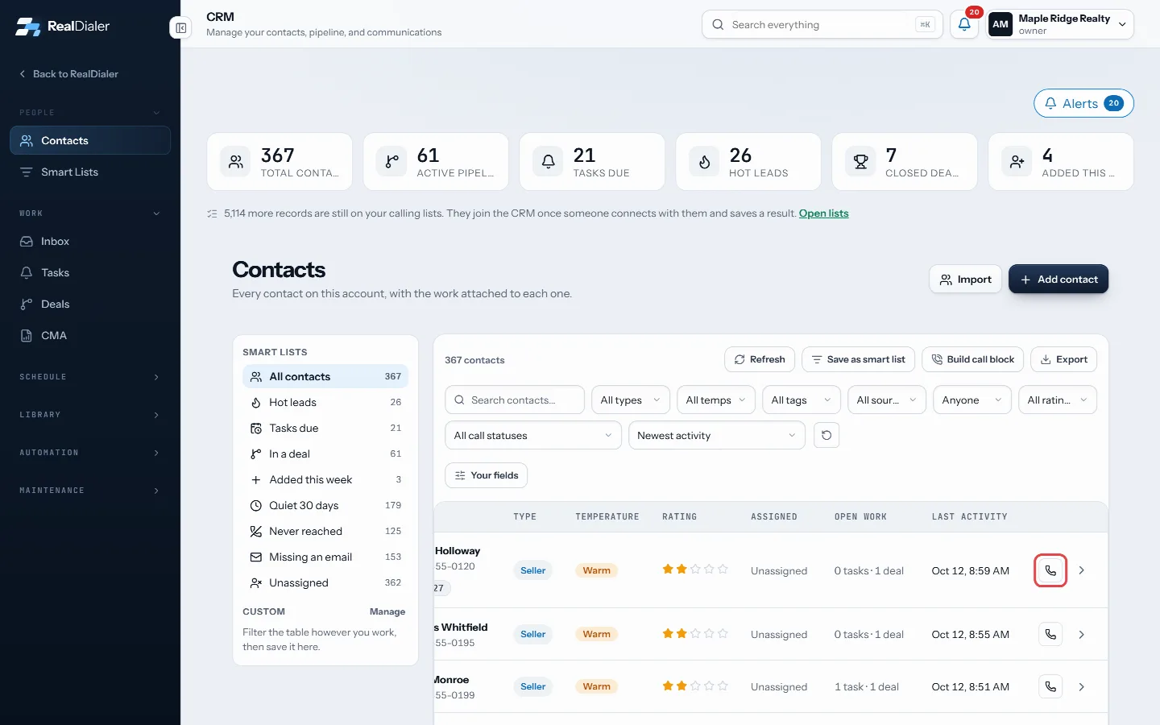The height and width of the screenshot is (725, 1160).
Task: Click the Hot Leads flame stat card
Action: [x=748, y=162]
